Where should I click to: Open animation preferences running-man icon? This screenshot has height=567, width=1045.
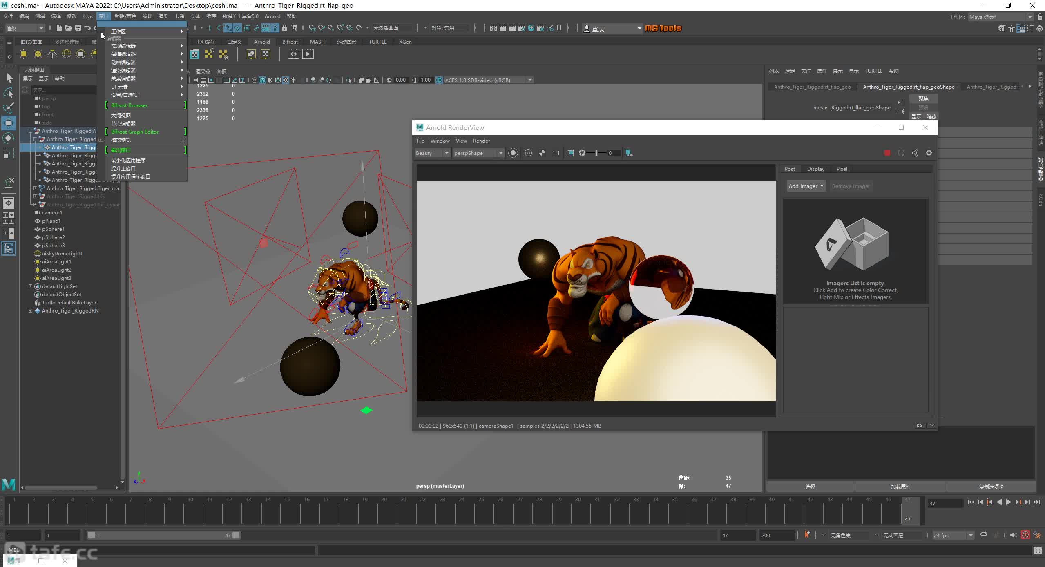pos(1037,535)
